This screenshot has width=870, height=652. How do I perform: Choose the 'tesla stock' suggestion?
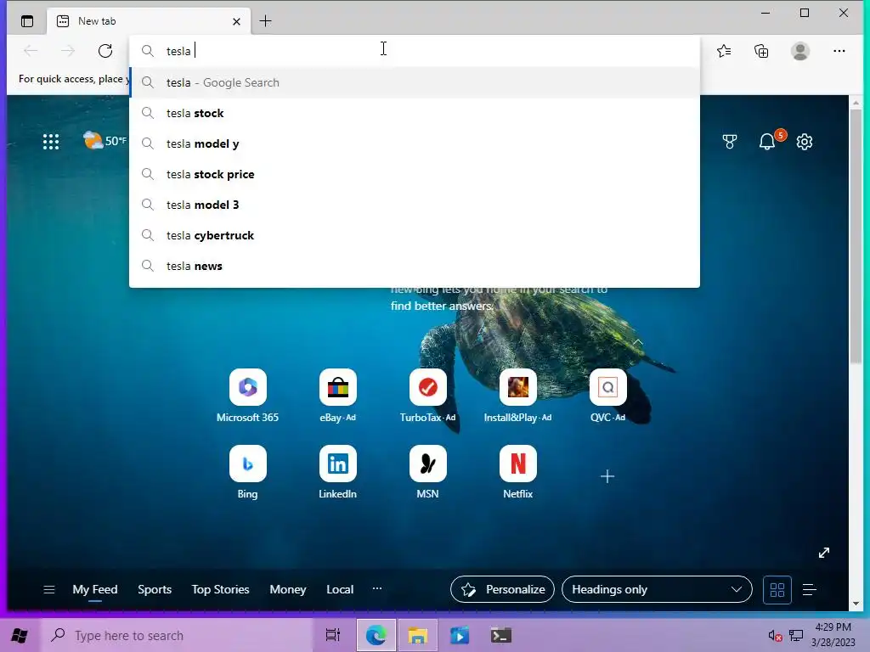click(415, 113)
